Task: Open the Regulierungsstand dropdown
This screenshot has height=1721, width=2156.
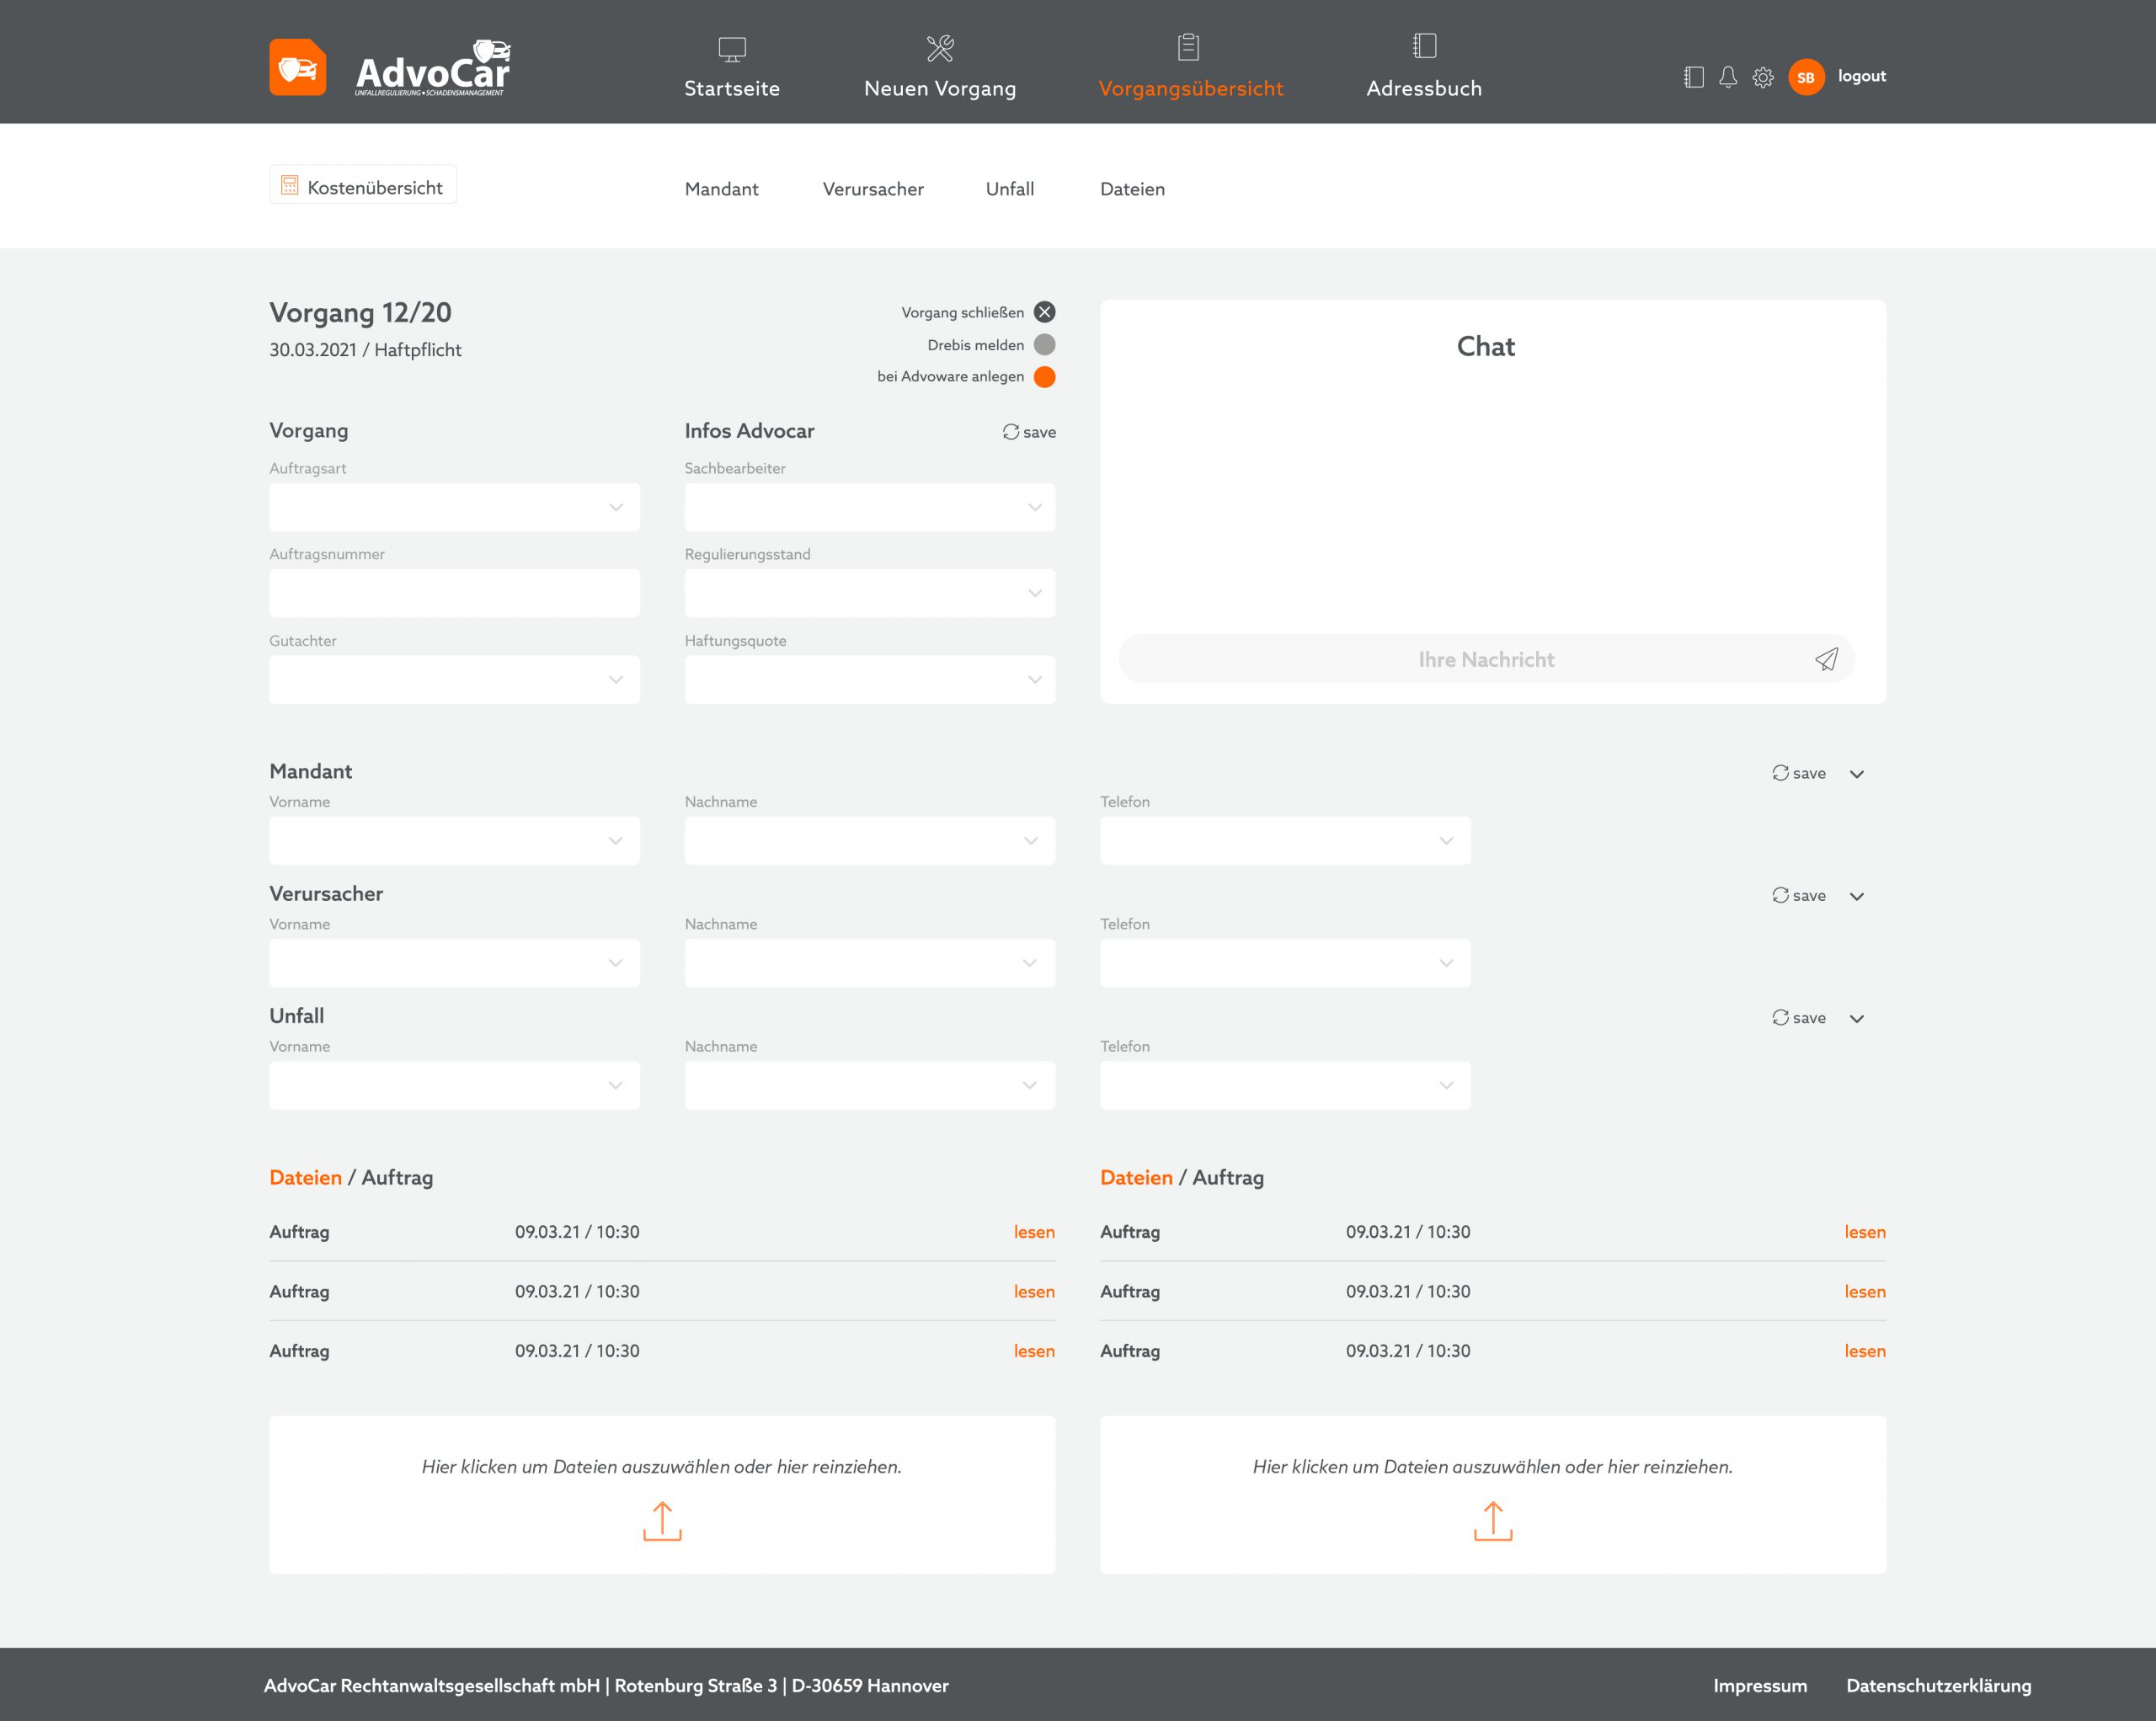Action: [869, 593]
